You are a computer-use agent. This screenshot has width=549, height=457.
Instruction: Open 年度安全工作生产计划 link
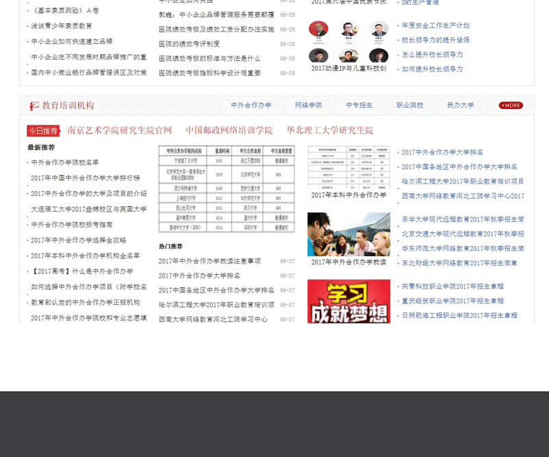436,25
